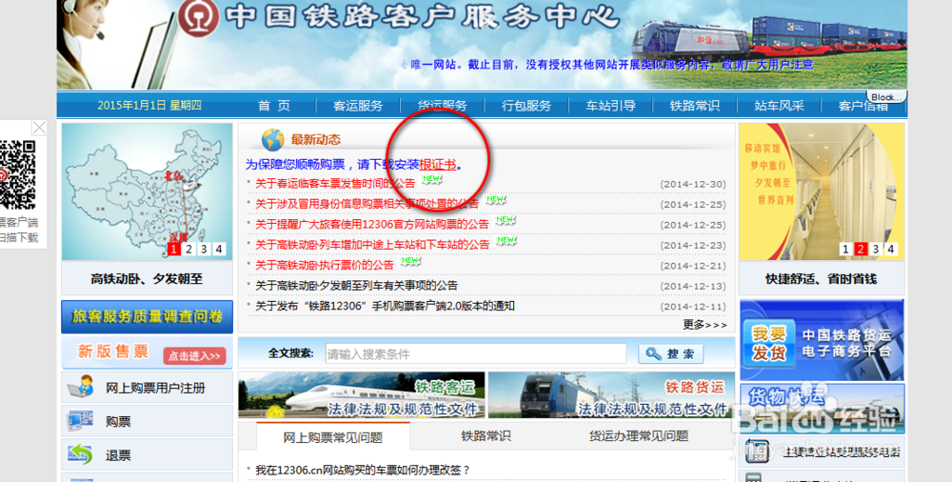
Task: Select slide 4 on the map carousel
Action: tap(219, 249)
